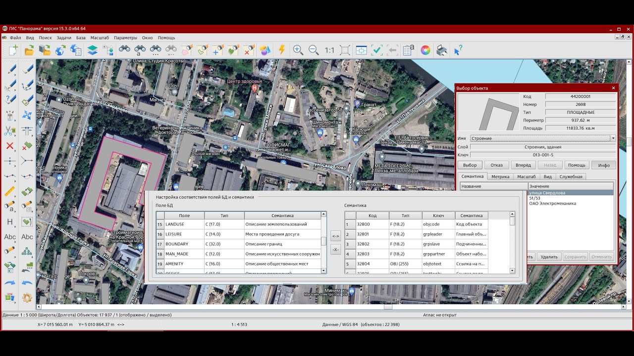Image resolution: width=634 pixels, height=356 pixels.
Task: Click the right Abc text tool
Action: tap(27, 237)
